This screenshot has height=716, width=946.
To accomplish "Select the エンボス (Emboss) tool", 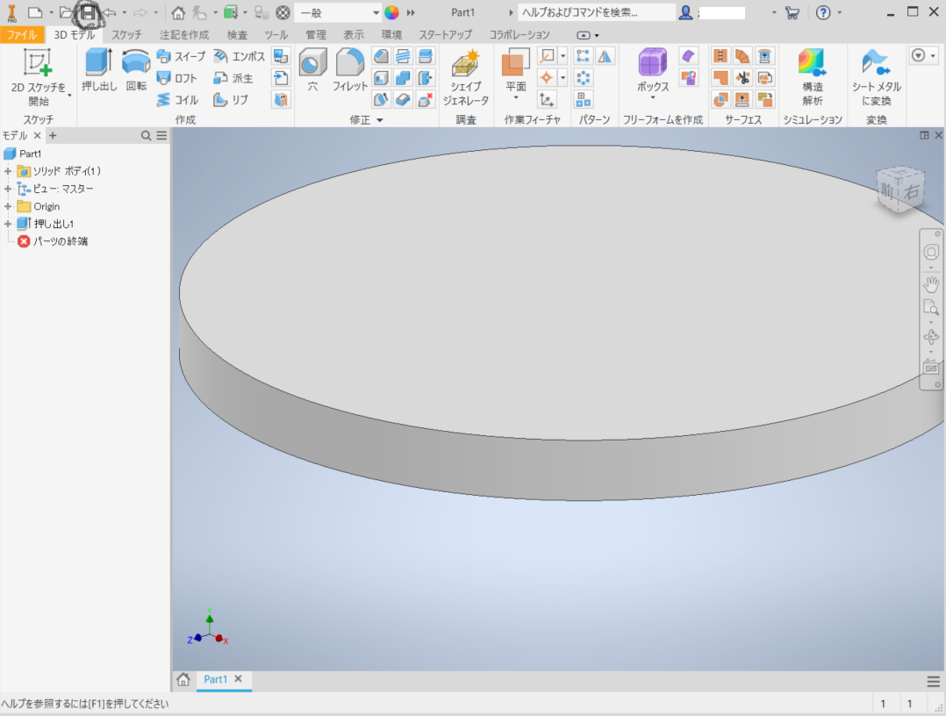I will pyautogui.click(x=239, y=57).
